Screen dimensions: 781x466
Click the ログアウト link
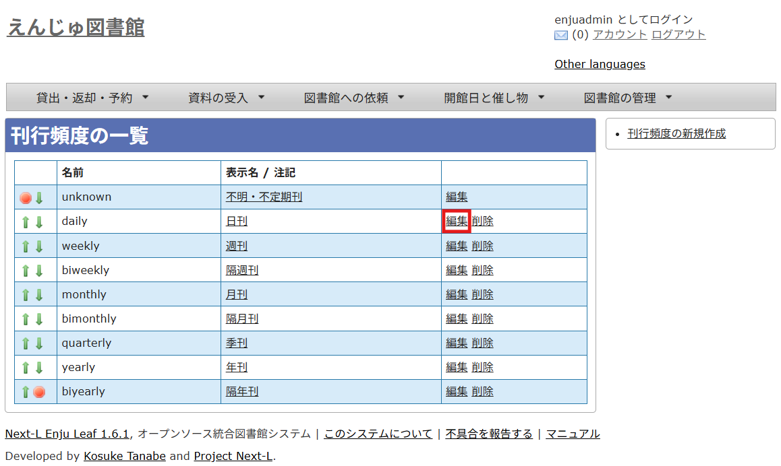coord(678,34)
